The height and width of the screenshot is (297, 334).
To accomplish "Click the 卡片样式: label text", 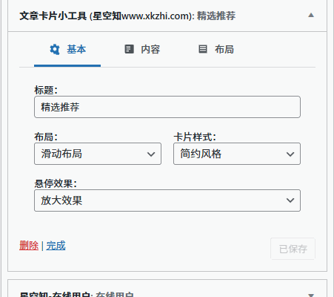I will point(195,137).
